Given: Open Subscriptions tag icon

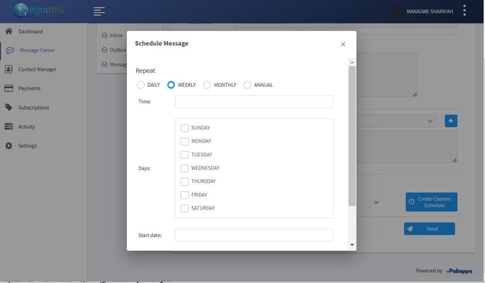Looking at the screenshot, I should pyautogui.click(x=9, y=108).
